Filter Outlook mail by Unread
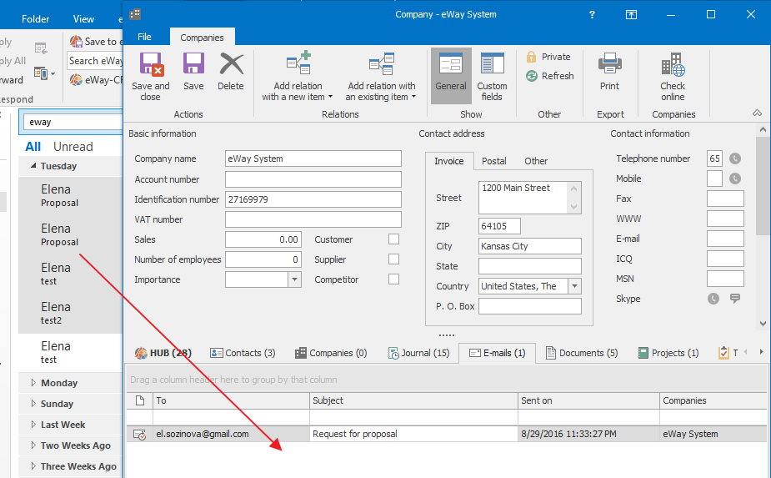The width and height of the screenshot is (771, 478). (x=73, y=147)
